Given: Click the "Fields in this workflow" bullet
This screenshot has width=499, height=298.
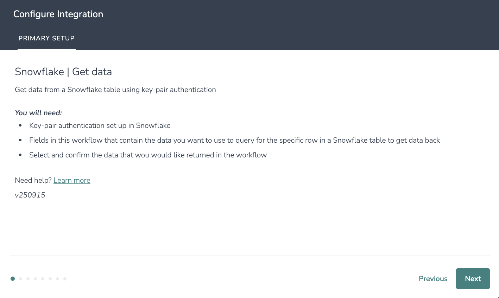Looking at the screenshot, I should pyautogui.click(x=234, y=140).
